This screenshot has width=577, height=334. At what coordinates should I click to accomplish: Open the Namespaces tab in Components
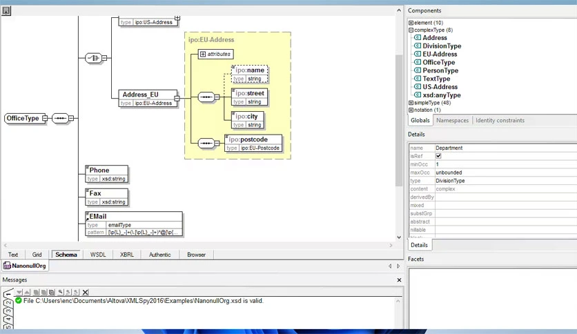(x=452, y=120)
